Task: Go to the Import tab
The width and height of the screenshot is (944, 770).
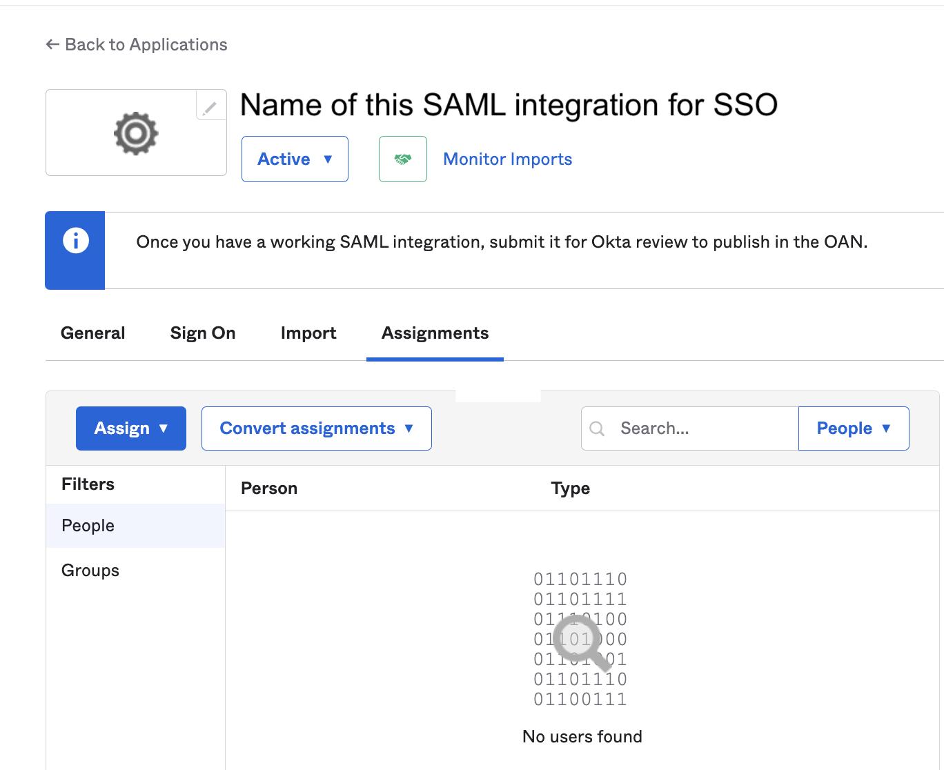Action: [x=308, y=333]
